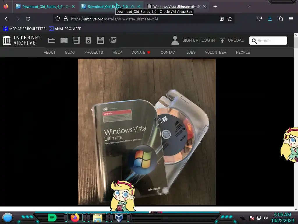Open the volume speaker tray icon
Viewport: 298px width, 224px height.
(265, 218)
